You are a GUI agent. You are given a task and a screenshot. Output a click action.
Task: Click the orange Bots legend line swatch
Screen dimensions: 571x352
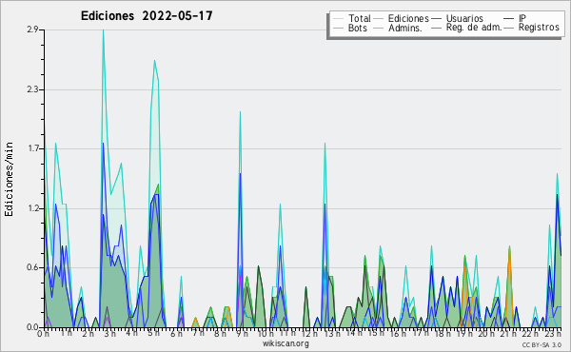(338, 28)
